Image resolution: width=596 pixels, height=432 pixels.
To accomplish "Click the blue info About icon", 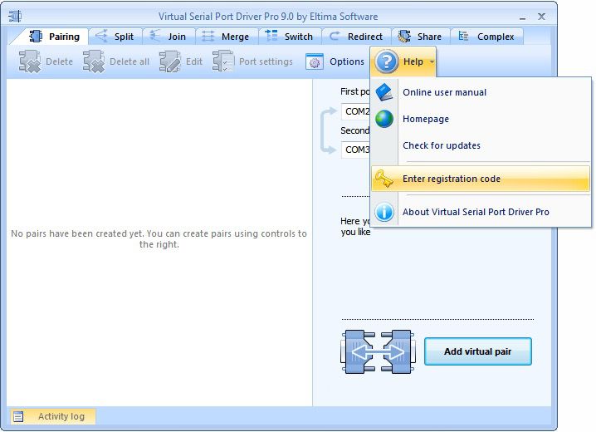I will tap(384, 212).
